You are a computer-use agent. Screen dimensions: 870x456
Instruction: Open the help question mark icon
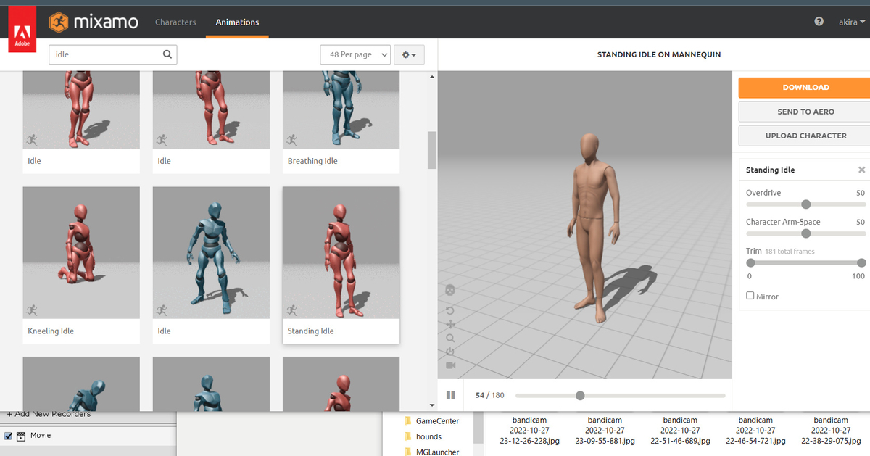pyautogui.click(x=819, y=22)
